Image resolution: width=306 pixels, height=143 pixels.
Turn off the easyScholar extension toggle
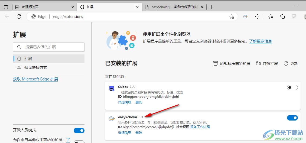292,118
